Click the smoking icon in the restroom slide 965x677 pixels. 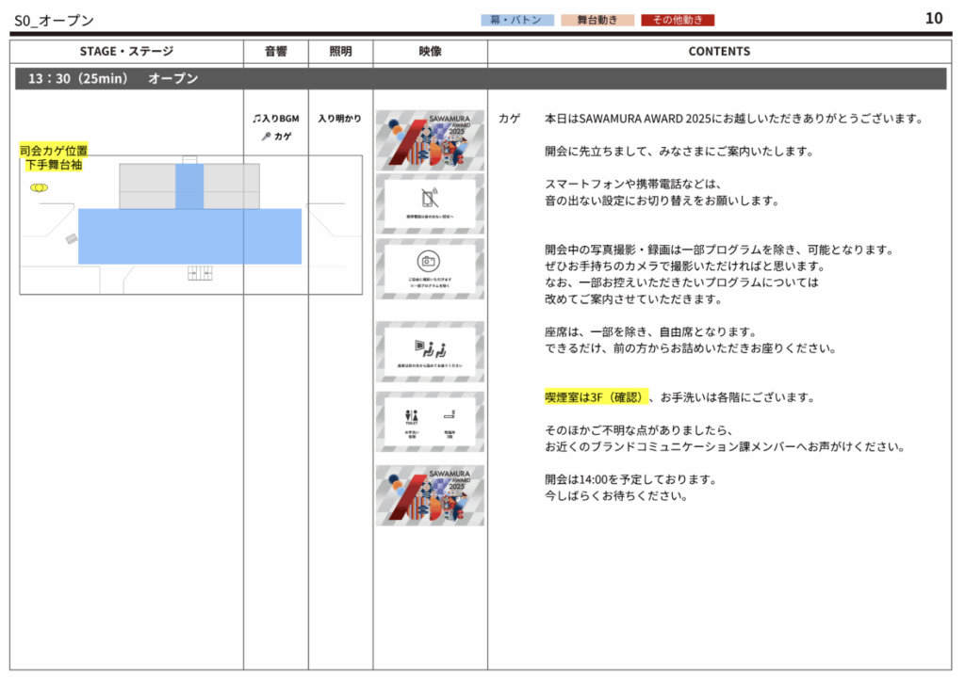(x=450, y=415)
